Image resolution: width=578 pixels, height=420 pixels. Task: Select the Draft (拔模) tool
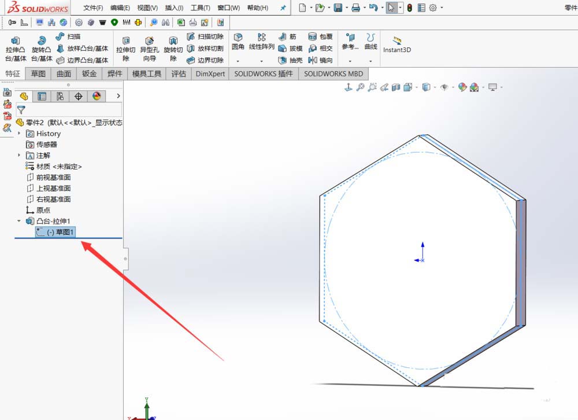click(290, 49)
